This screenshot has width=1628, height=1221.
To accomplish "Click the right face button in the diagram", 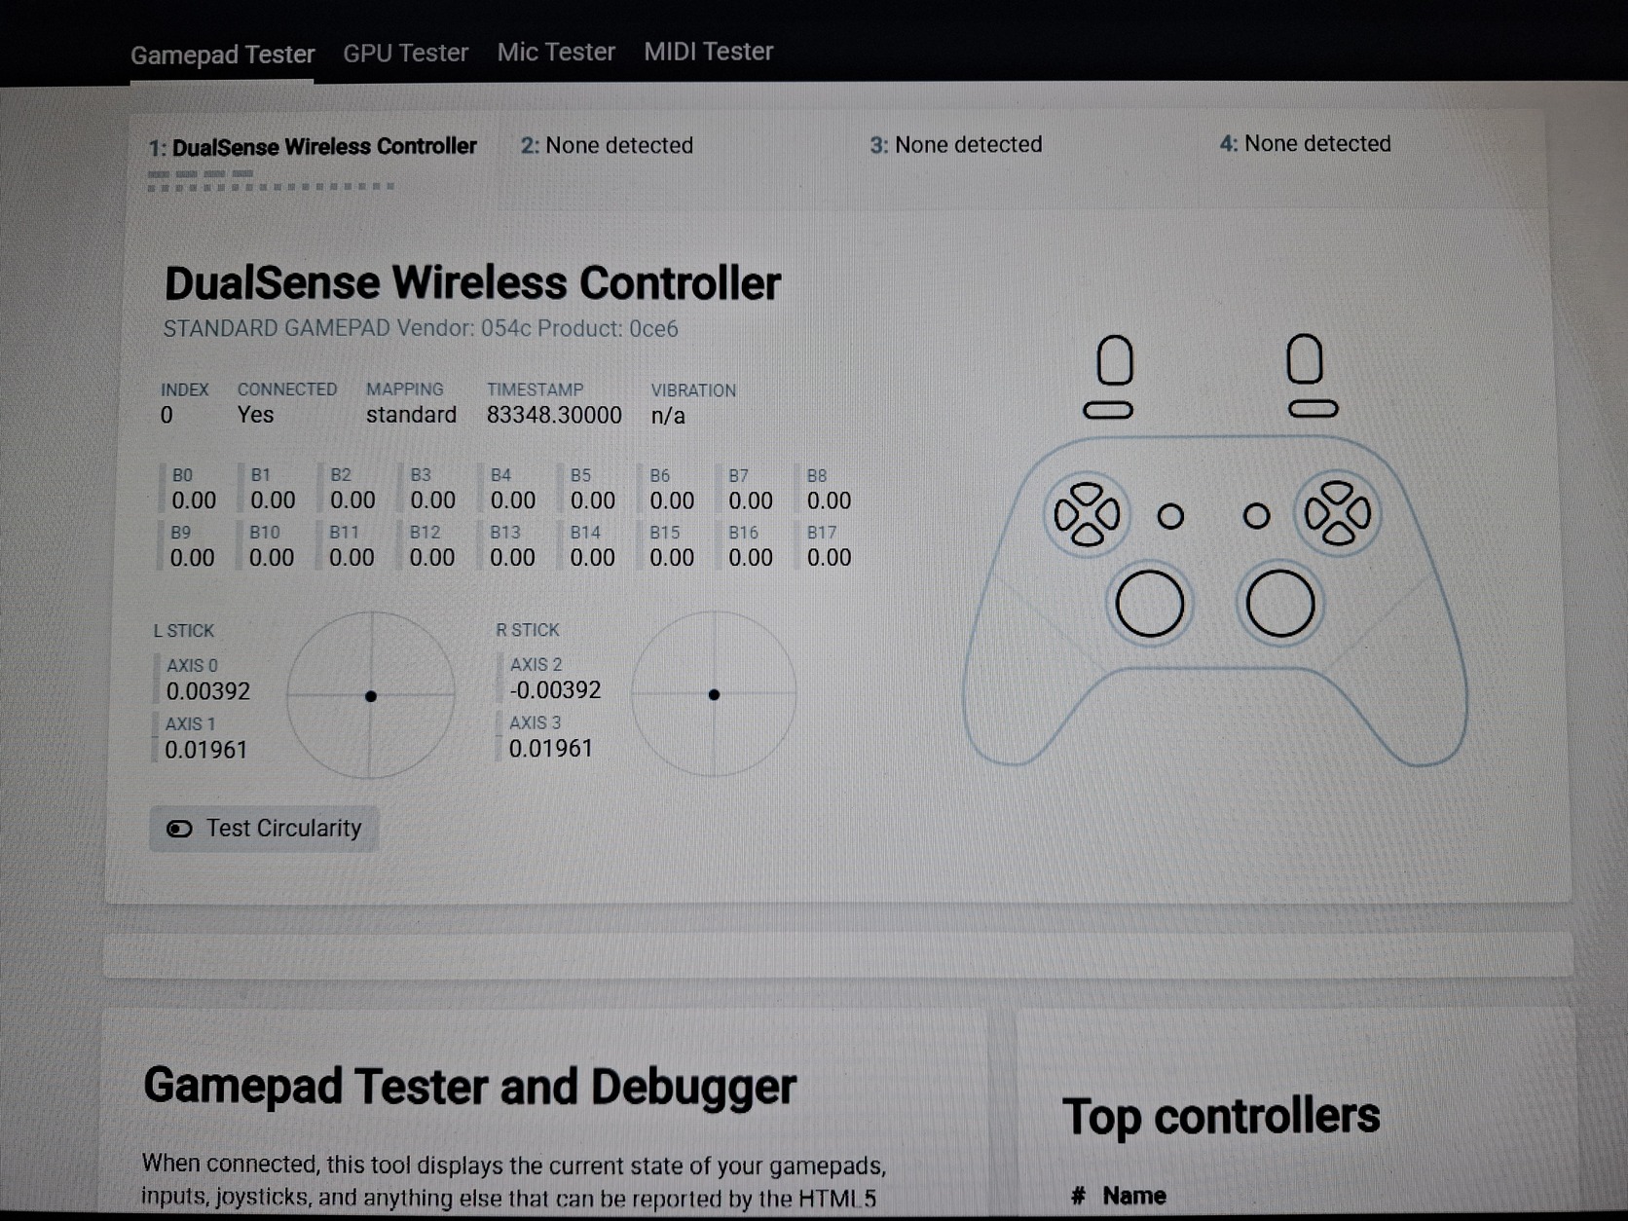I will 1359,512.
